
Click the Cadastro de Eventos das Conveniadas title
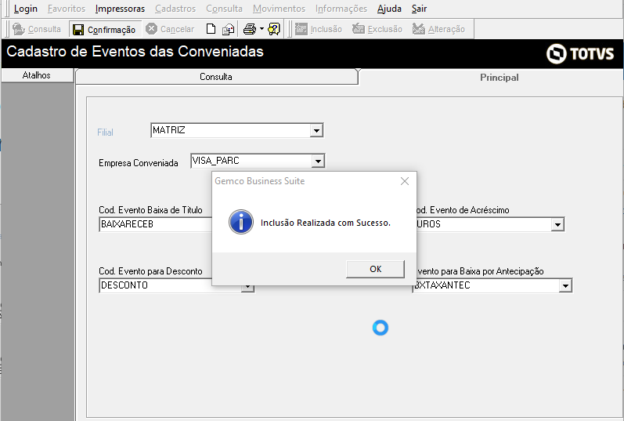[x=135, y=52]
